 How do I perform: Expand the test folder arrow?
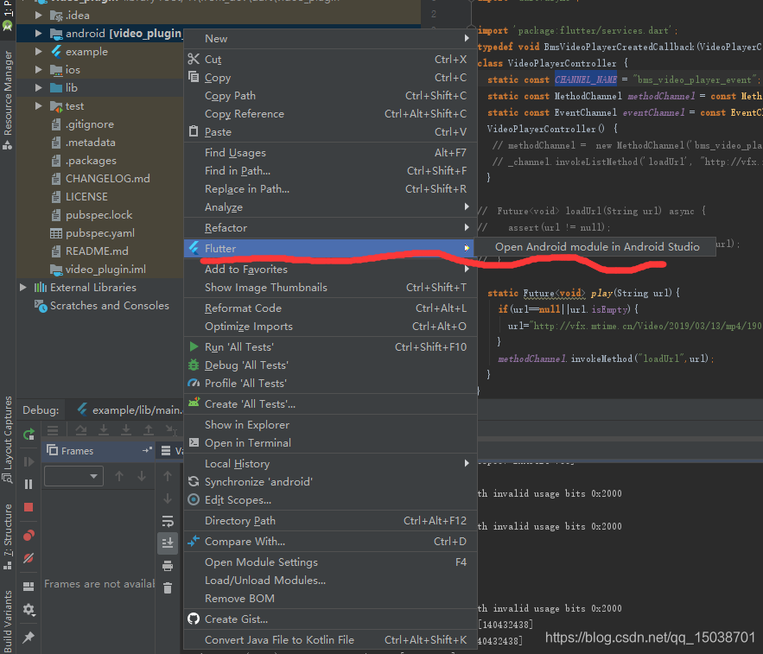38,106
